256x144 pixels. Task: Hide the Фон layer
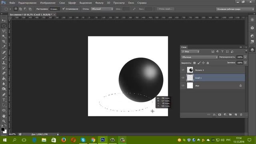tap(183, 85)
